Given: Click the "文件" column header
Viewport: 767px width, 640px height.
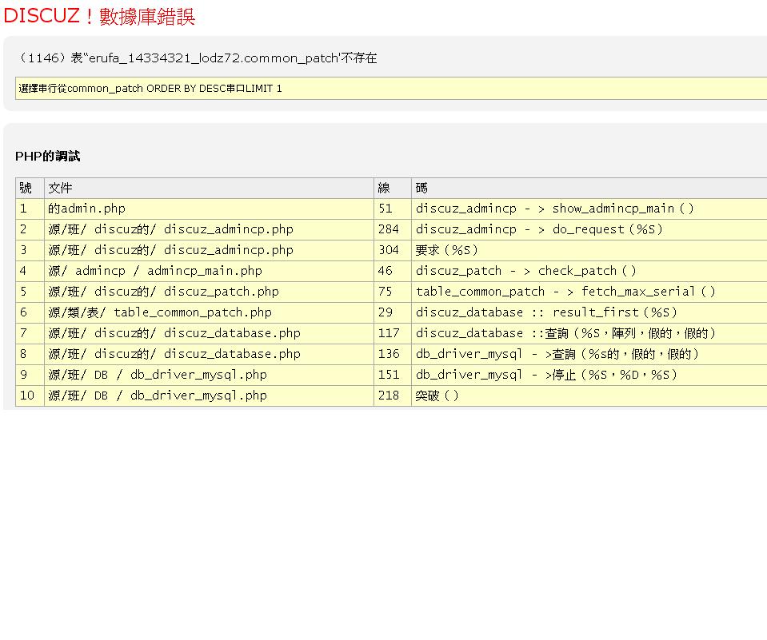Looking at the screenshot, I should click(x=209, y=188).
